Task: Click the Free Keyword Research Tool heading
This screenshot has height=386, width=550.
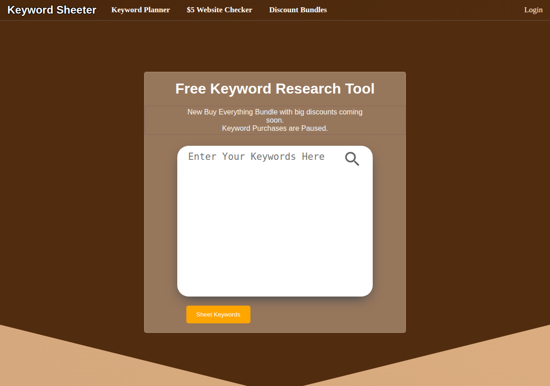Action: [275, 89]
